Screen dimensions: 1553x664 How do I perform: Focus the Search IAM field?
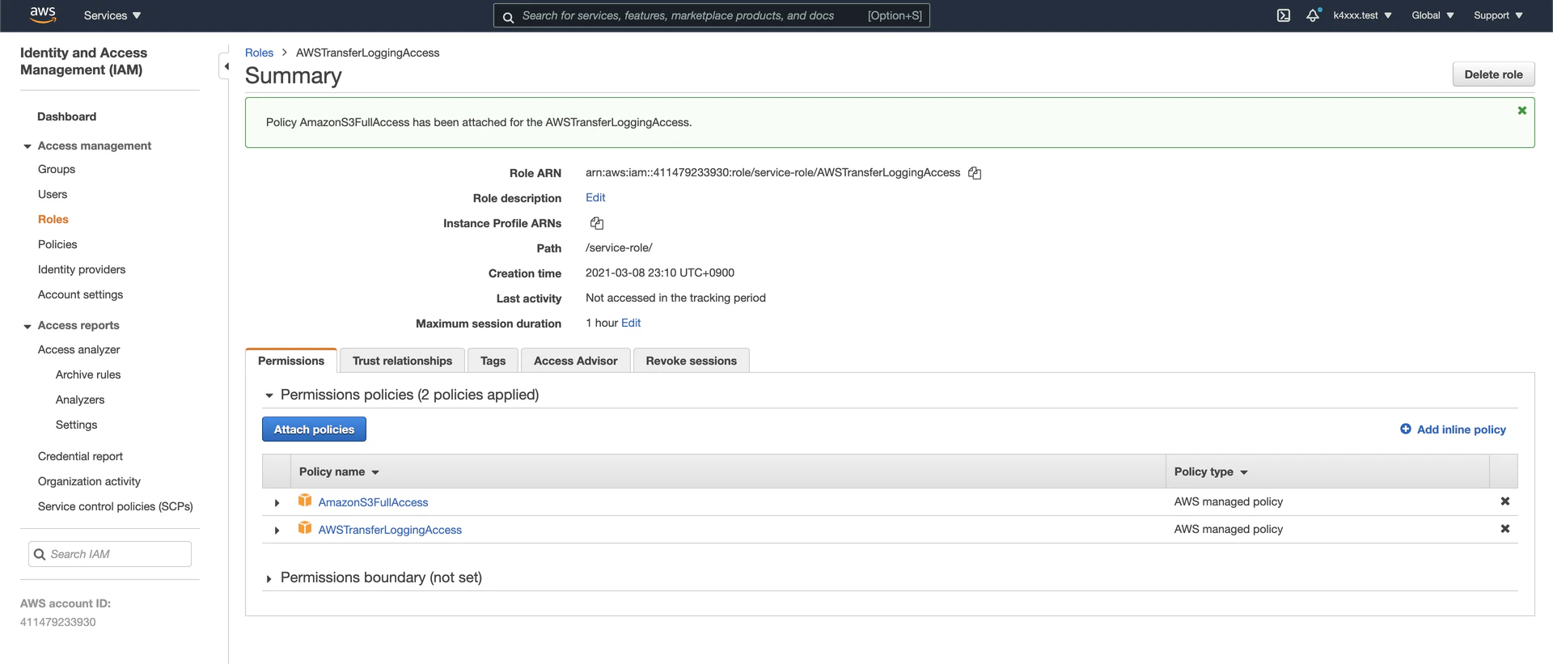click(x=110, y=554)
